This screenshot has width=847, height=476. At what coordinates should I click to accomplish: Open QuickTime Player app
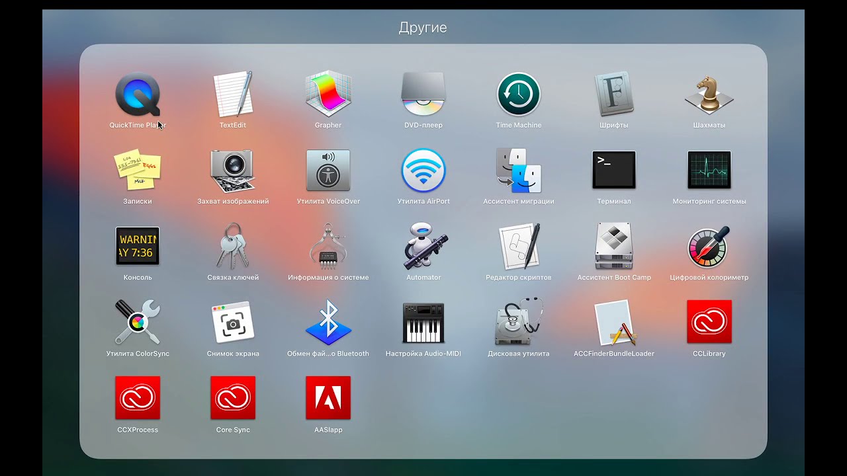[138, 95]
